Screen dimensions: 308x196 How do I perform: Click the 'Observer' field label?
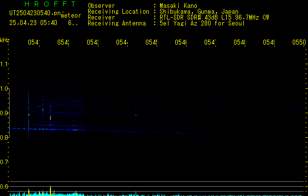[101, 5]
